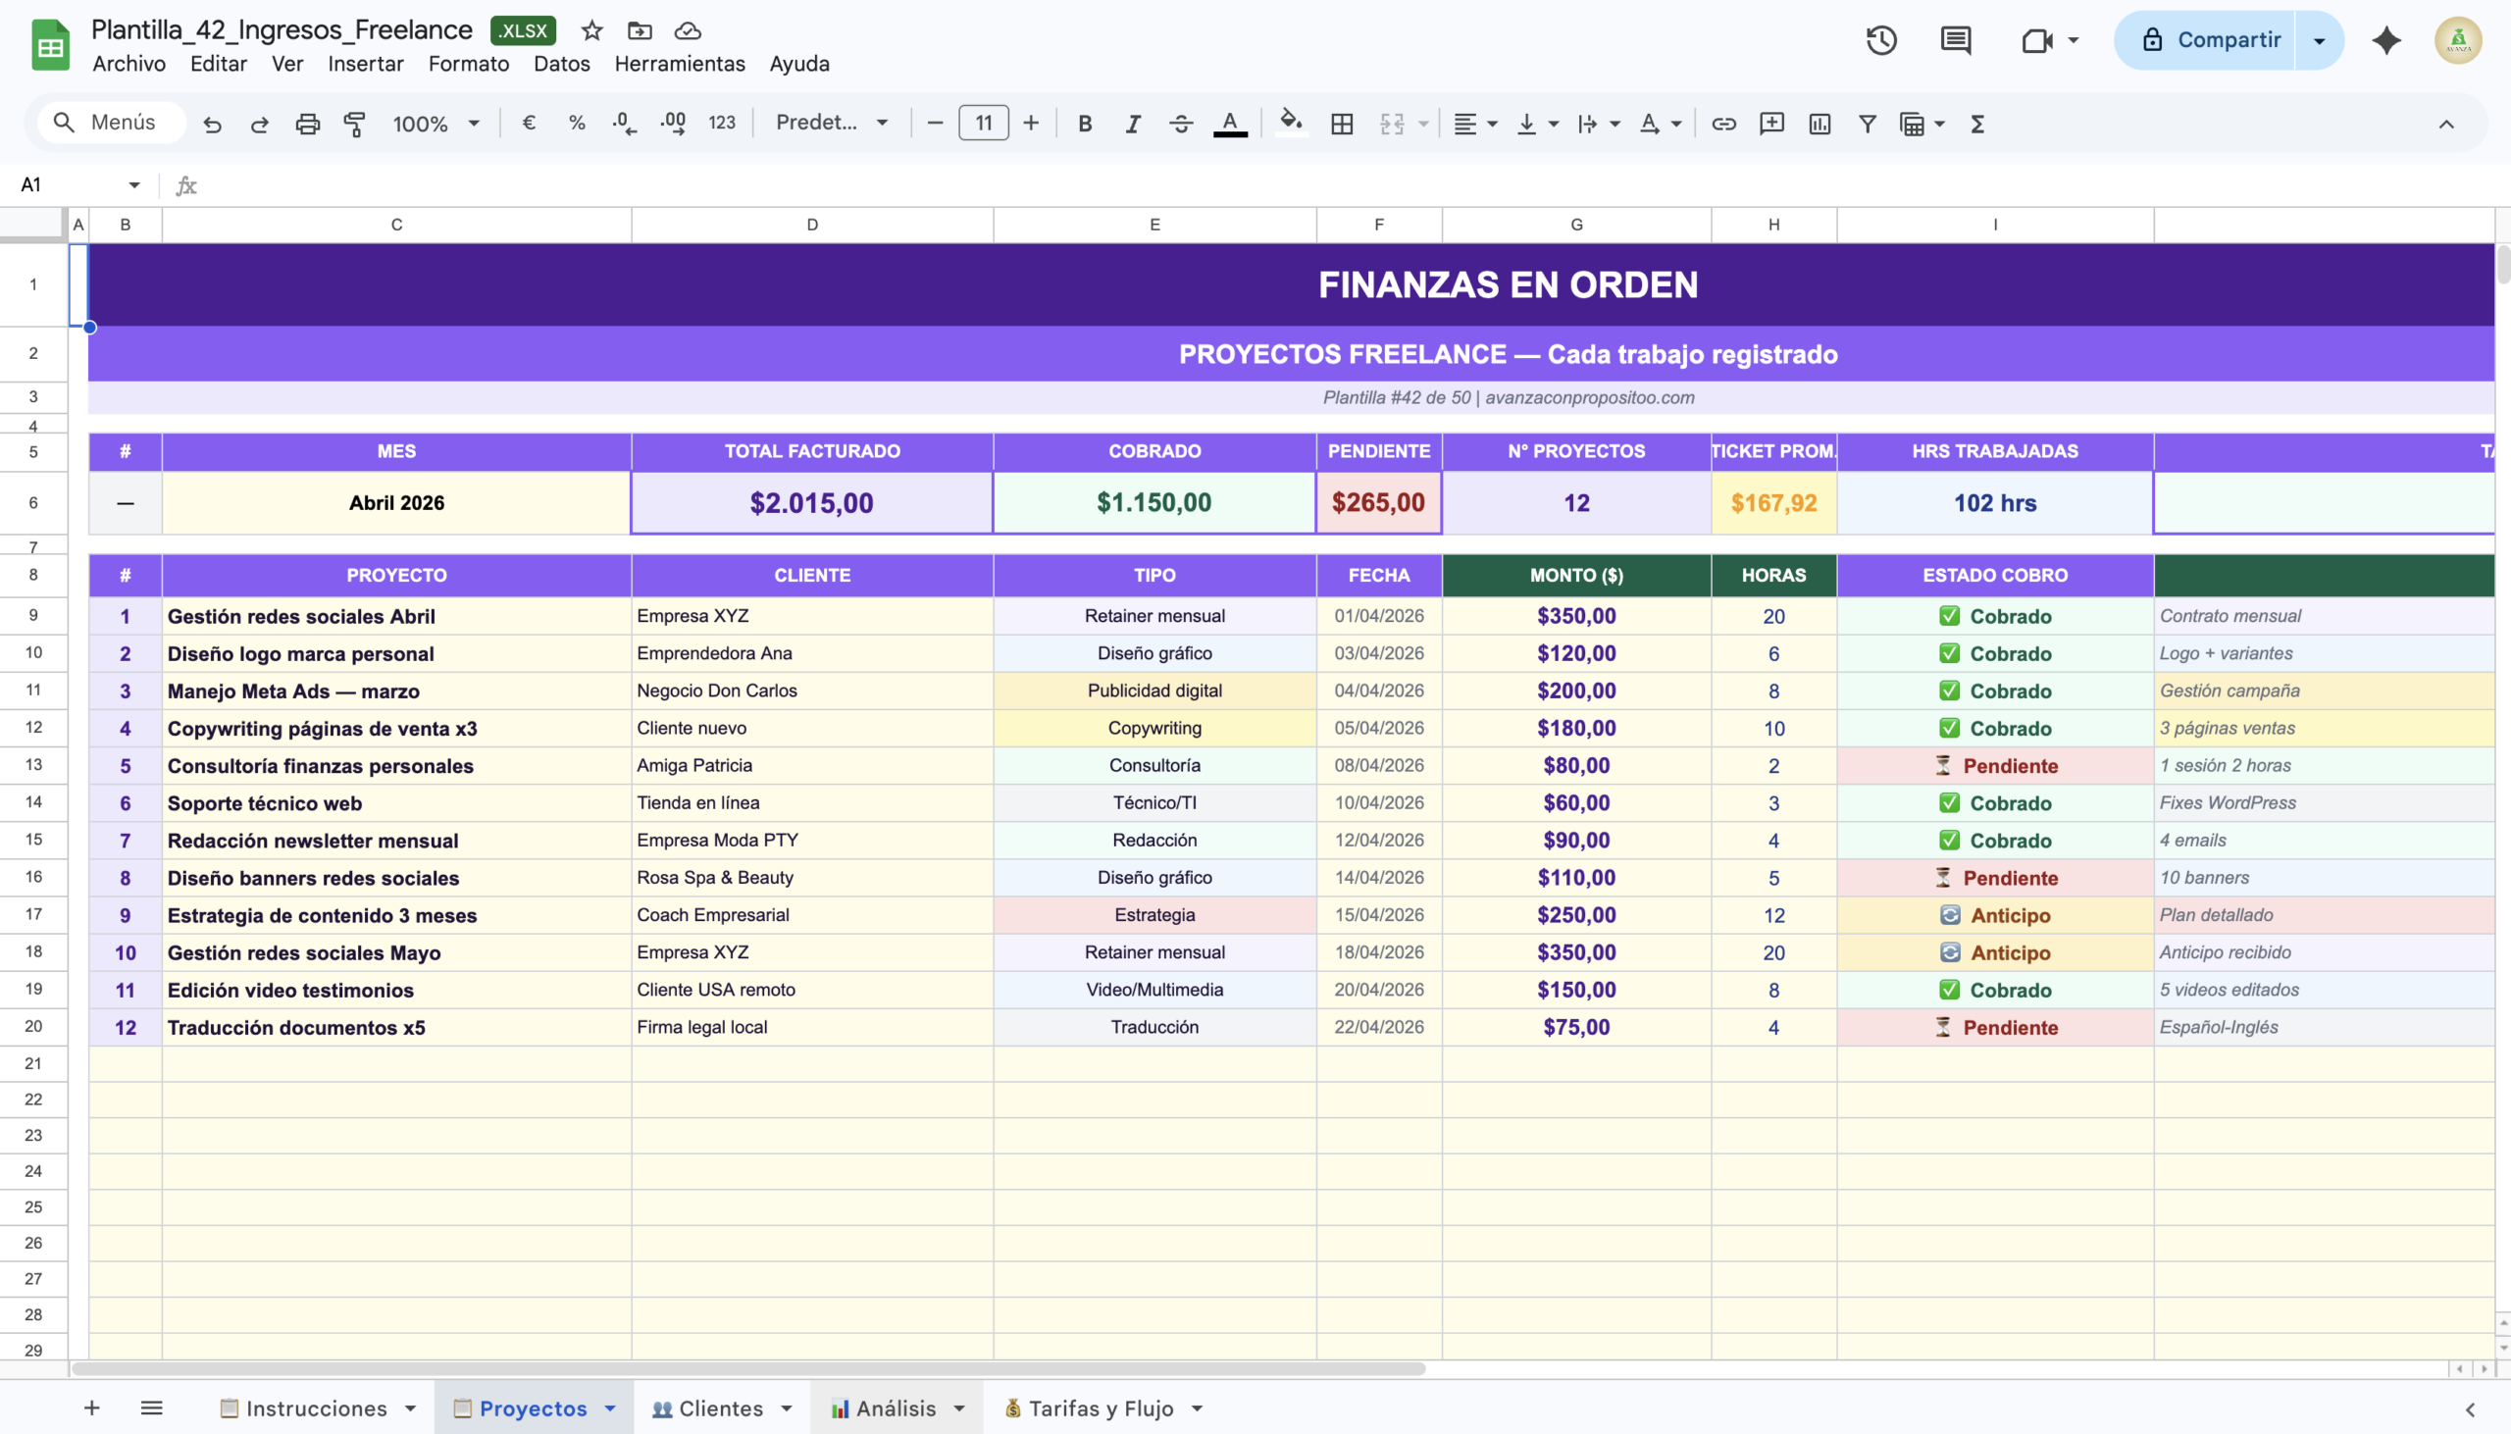Switch to the Análisis sheet tab

896,1408
